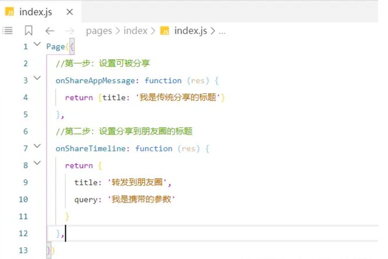Collapse the onShareTimeline function at line 7
The image size is (388, 259).
click(38, 146)
